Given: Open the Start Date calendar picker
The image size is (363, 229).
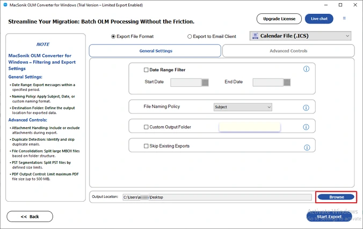Looking at the screenshot, I should coord(205,82).
